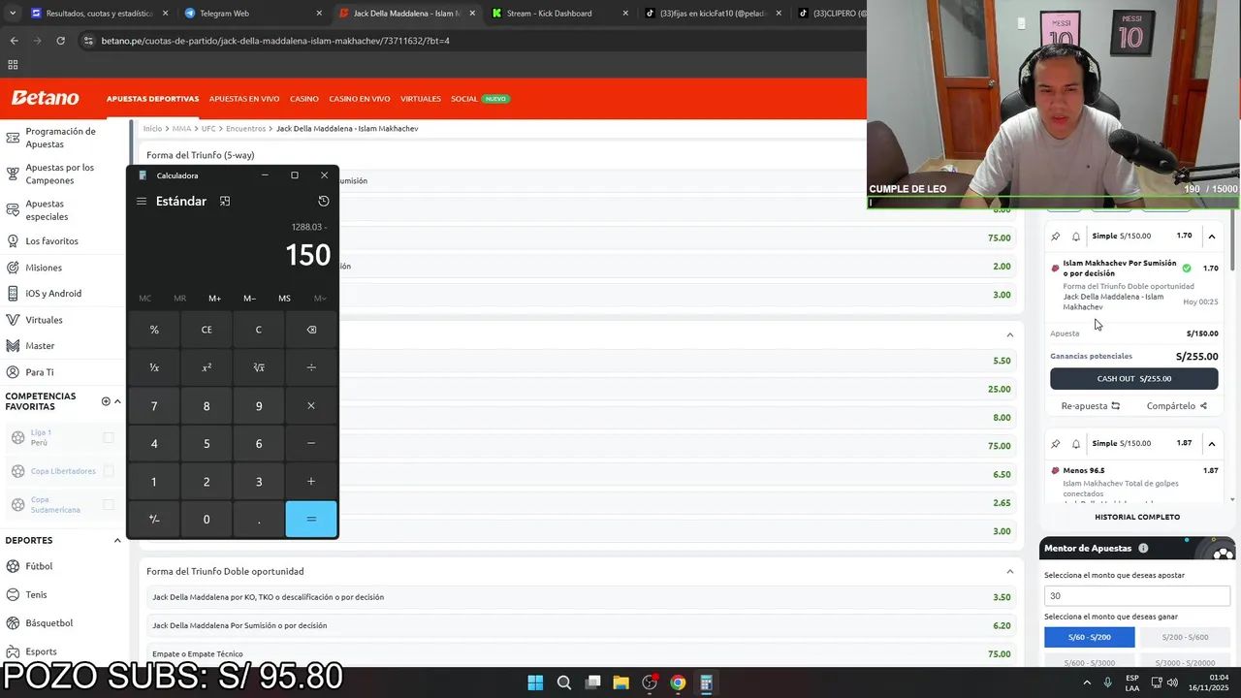Viewport: 1241px width, 698px height.
Task: Click the CASH OUT S/255.00 button
Action: pyautogui.click(x=1133, y=379)
